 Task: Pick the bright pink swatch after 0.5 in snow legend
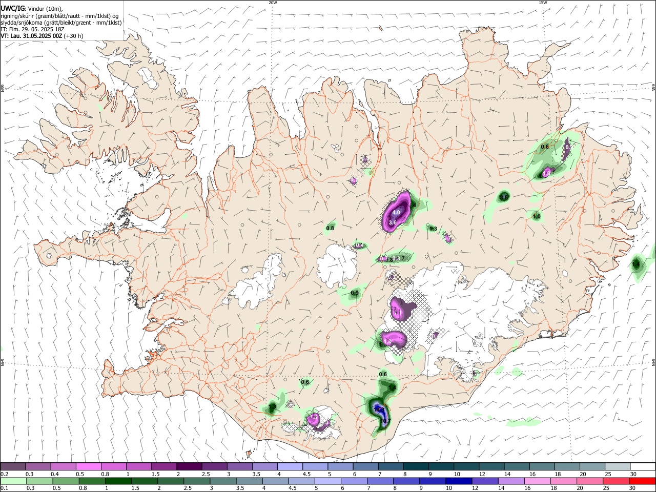[88, 466]
